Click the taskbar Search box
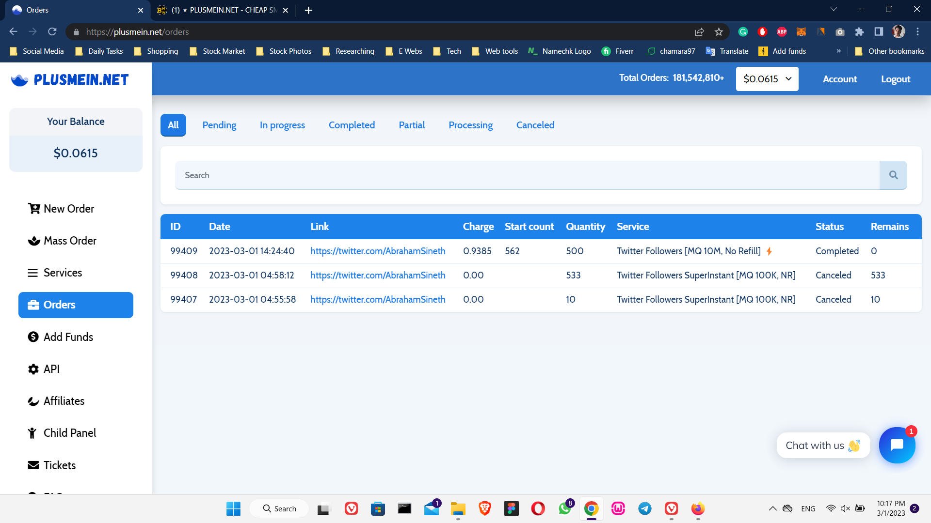 click(279, 508)
